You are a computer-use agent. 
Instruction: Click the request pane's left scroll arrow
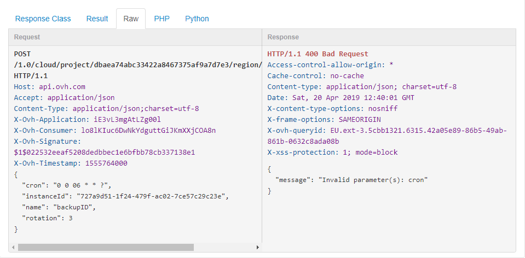[13, 248]
